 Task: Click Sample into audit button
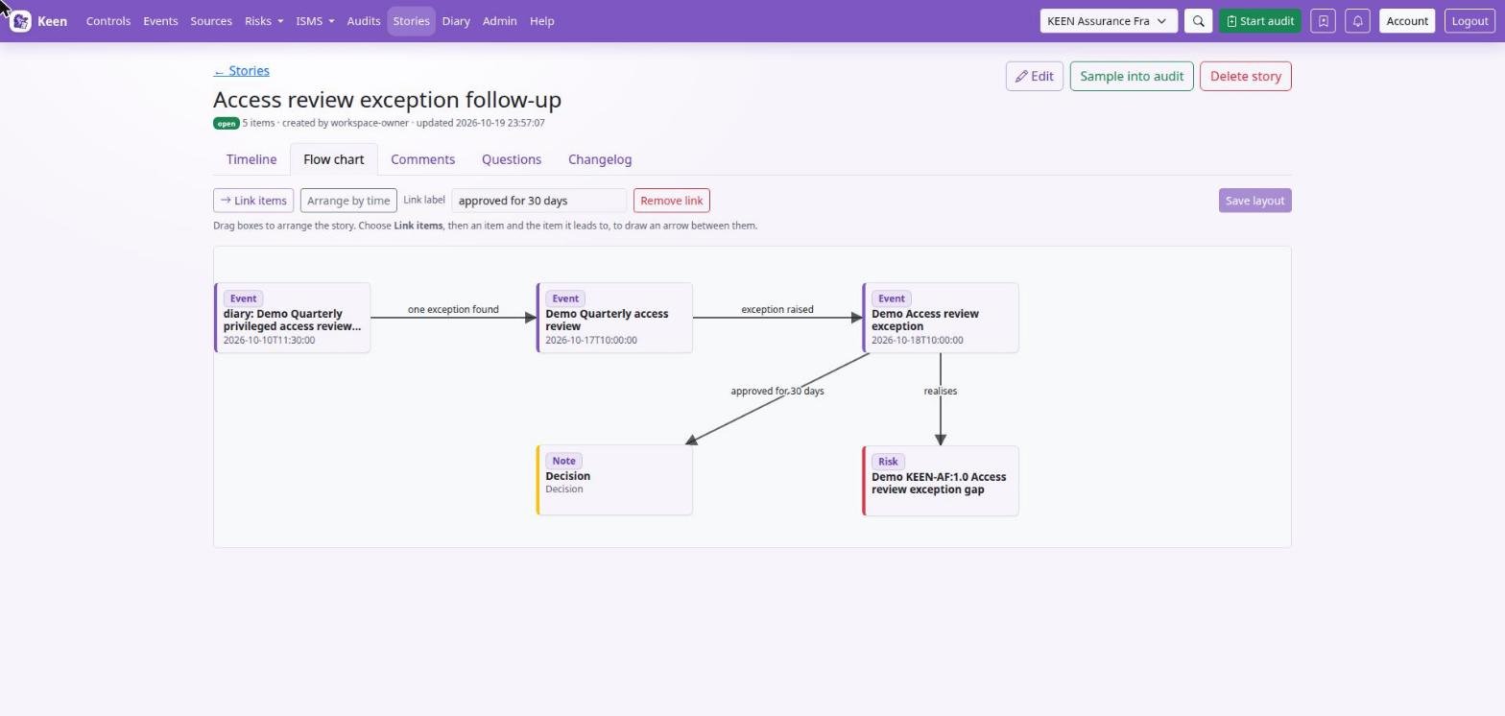pos(1132,77)
